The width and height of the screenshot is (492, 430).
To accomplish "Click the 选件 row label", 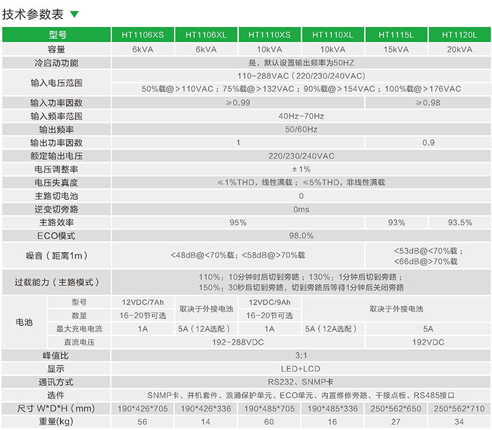I will [x=56, y=395].
